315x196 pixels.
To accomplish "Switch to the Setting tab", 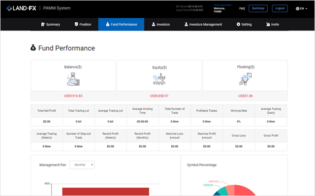I will 244,24.
